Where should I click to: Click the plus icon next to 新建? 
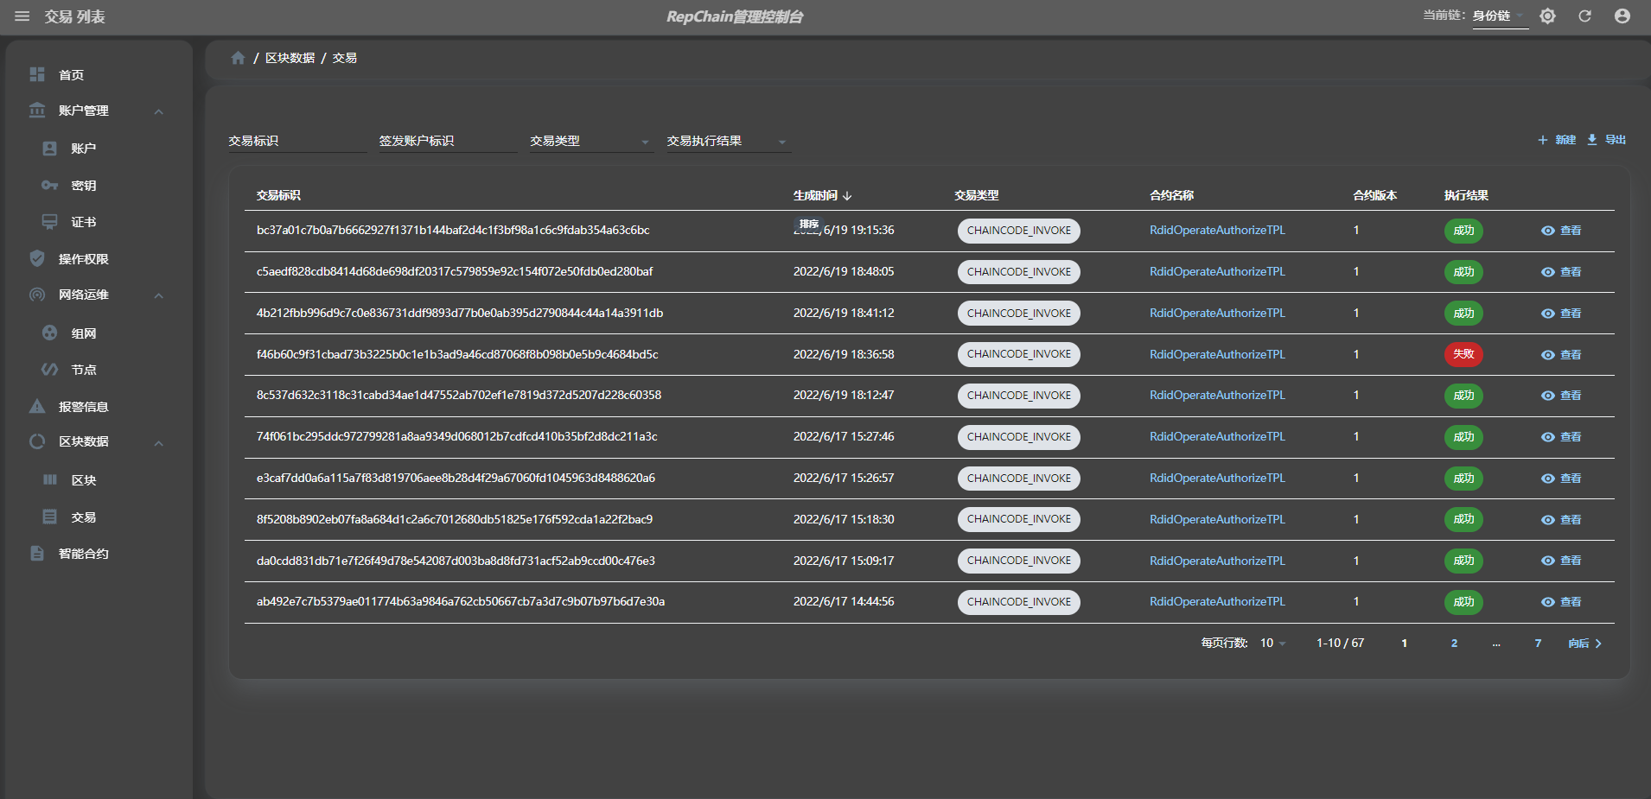[x=1542, y=140]
